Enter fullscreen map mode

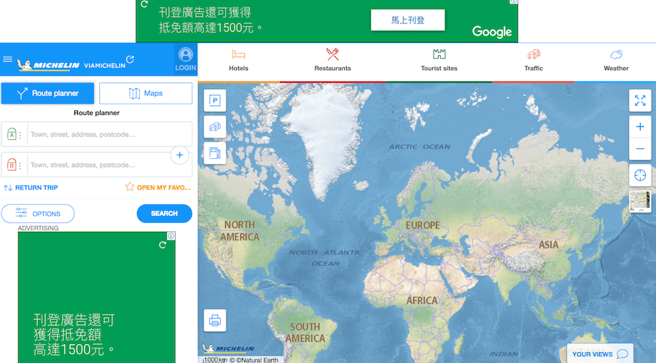[x=640, y=101]
